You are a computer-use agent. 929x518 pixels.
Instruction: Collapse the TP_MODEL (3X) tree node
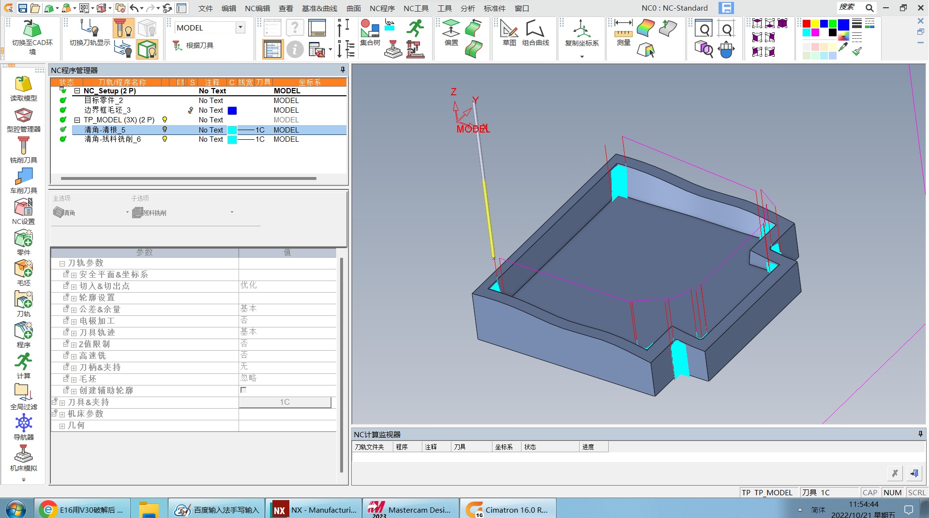[77, 120]
